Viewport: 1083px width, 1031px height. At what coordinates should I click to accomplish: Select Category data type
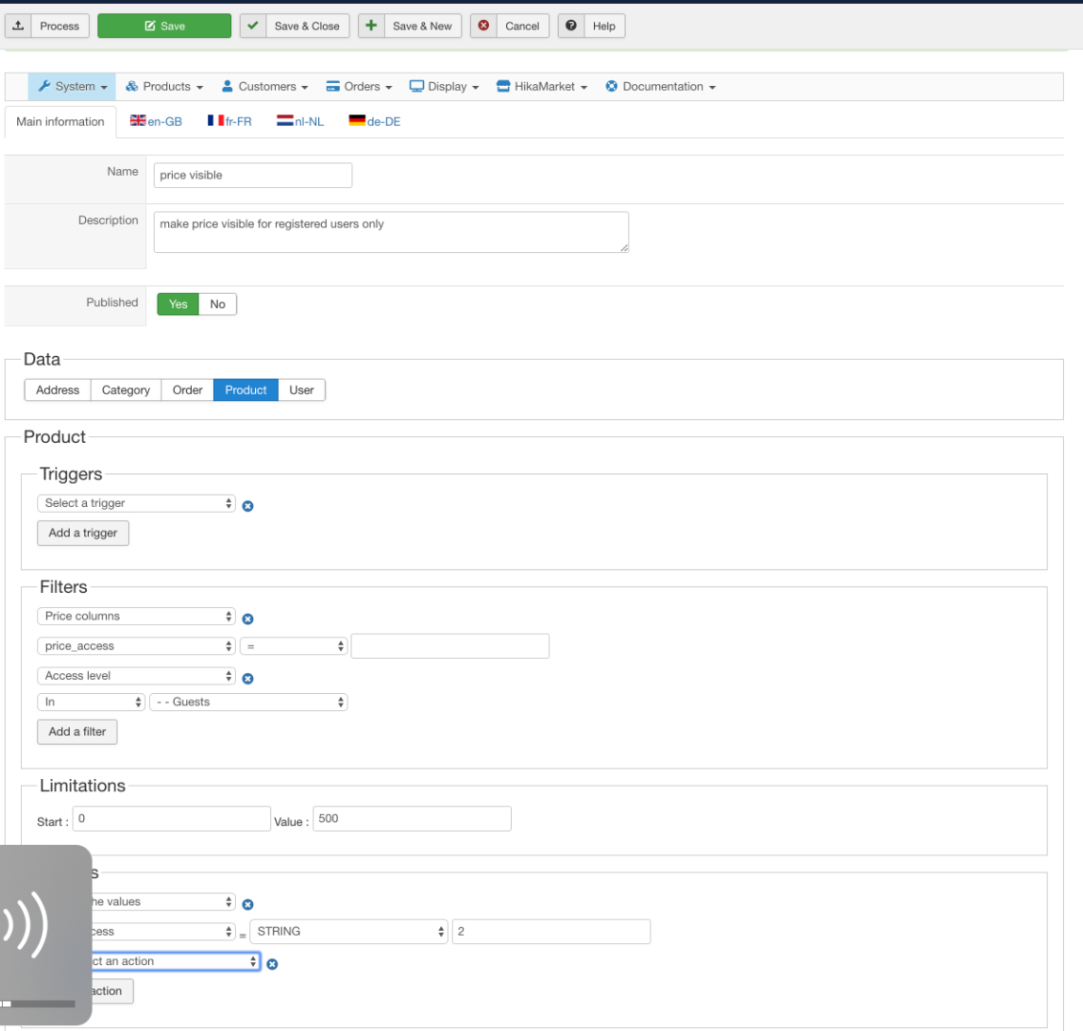pyautogui.click(x=126, y=389)
